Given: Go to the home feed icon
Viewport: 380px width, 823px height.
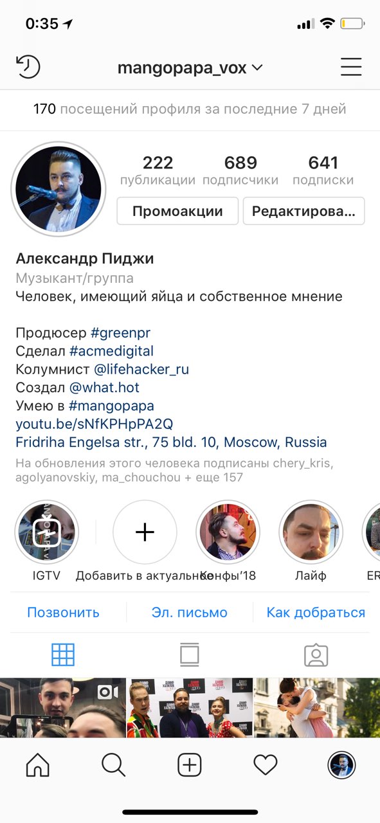Looking at the screenshot, I should point(37,764).
